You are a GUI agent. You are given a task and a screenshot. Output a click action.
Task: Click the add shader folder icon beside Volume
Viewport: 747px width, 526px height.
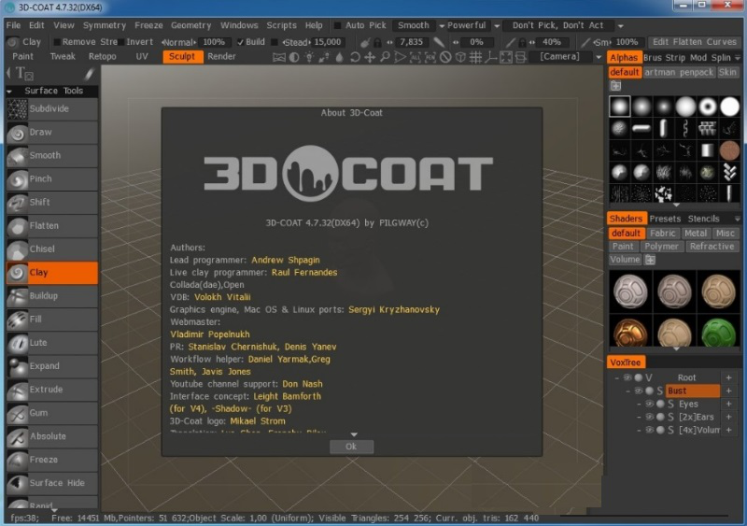(x=650, y=260)
